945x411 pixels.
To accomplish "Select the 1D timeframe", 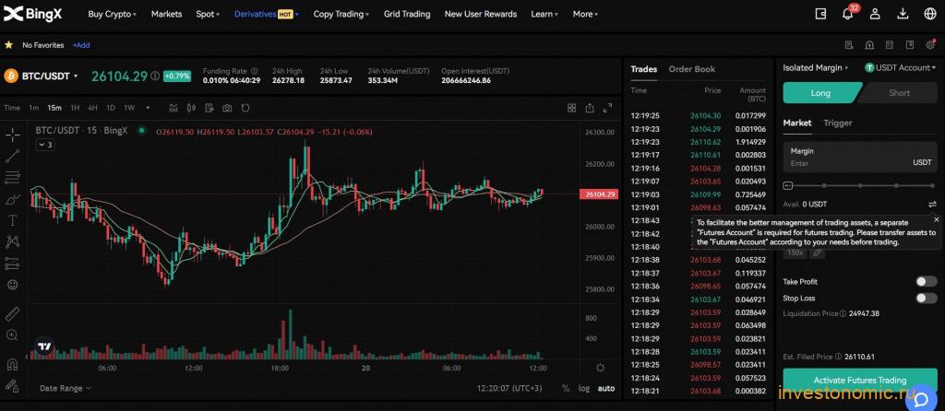I will pos(111,109).
